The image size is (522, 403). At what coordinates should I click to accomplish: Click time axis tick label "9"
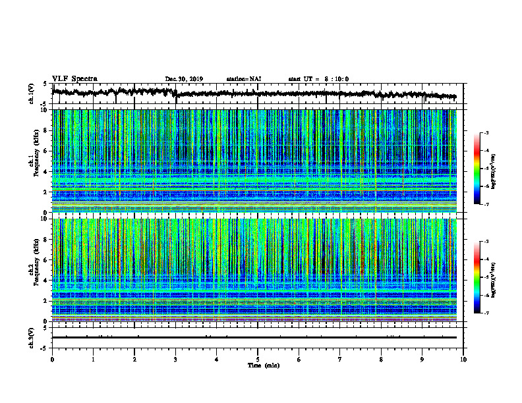point(422,360)
